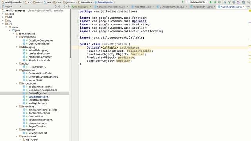
Task: Run with coverage icon
Action: point(220,2)
